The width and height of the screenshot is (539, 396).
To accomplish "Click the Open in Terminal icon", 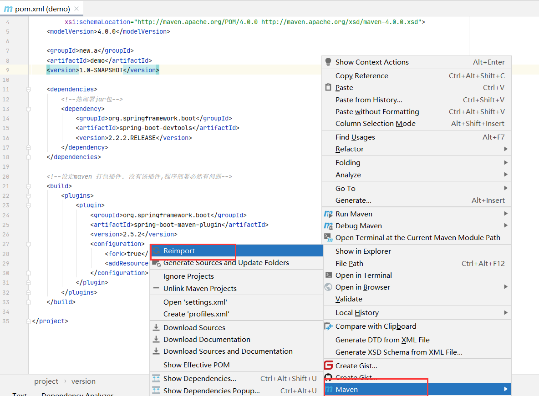I will click(329, 275).
